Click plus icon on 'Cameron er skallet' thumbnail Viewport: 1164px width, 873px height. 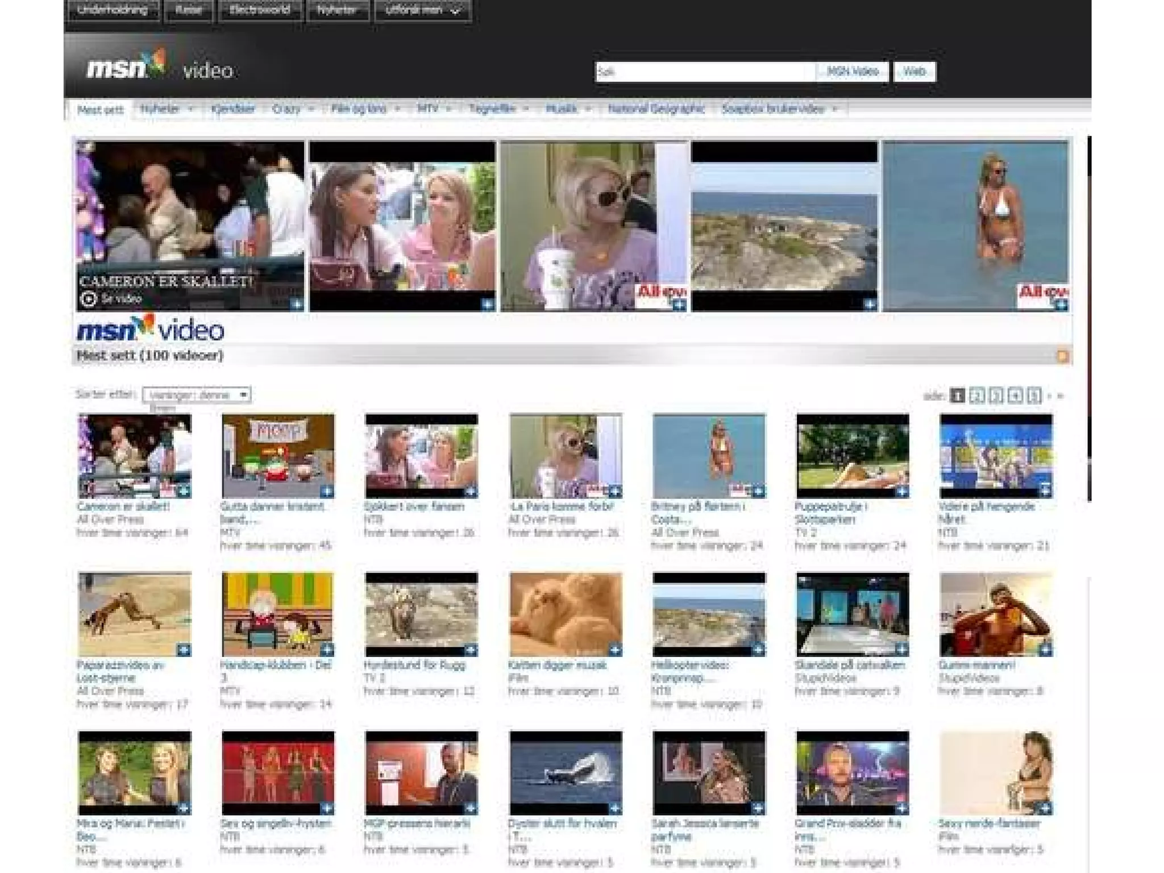click(184, 490)
